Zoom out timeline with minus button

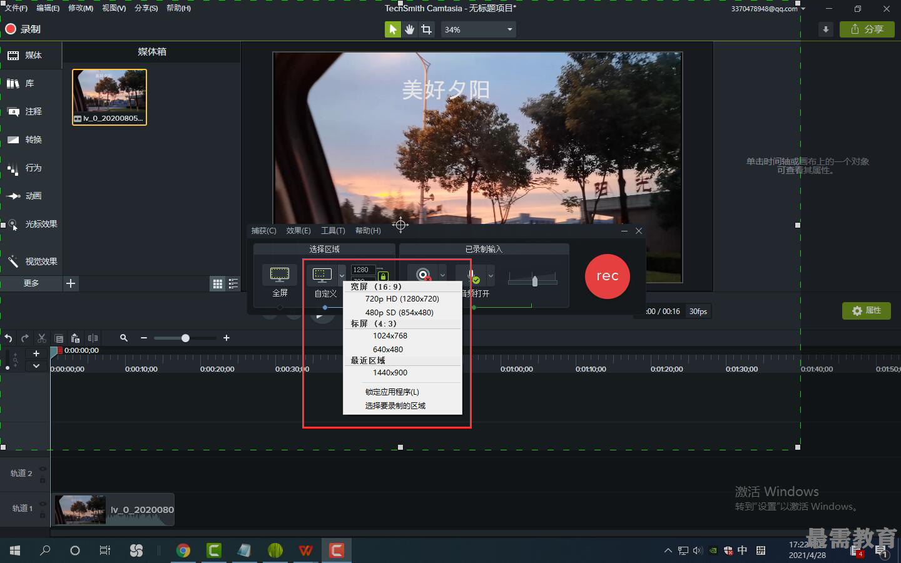[144, 338]
